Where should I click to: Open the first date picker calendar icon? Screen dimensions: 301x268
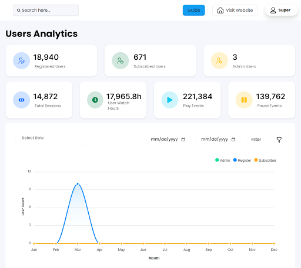[x=183, y=140]
